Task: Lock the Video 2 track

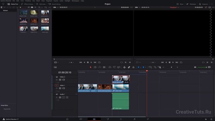Action: (57, 80)
